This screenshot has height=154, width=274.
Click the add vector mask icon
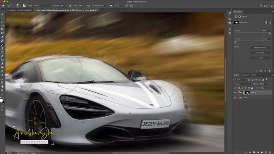270,23
